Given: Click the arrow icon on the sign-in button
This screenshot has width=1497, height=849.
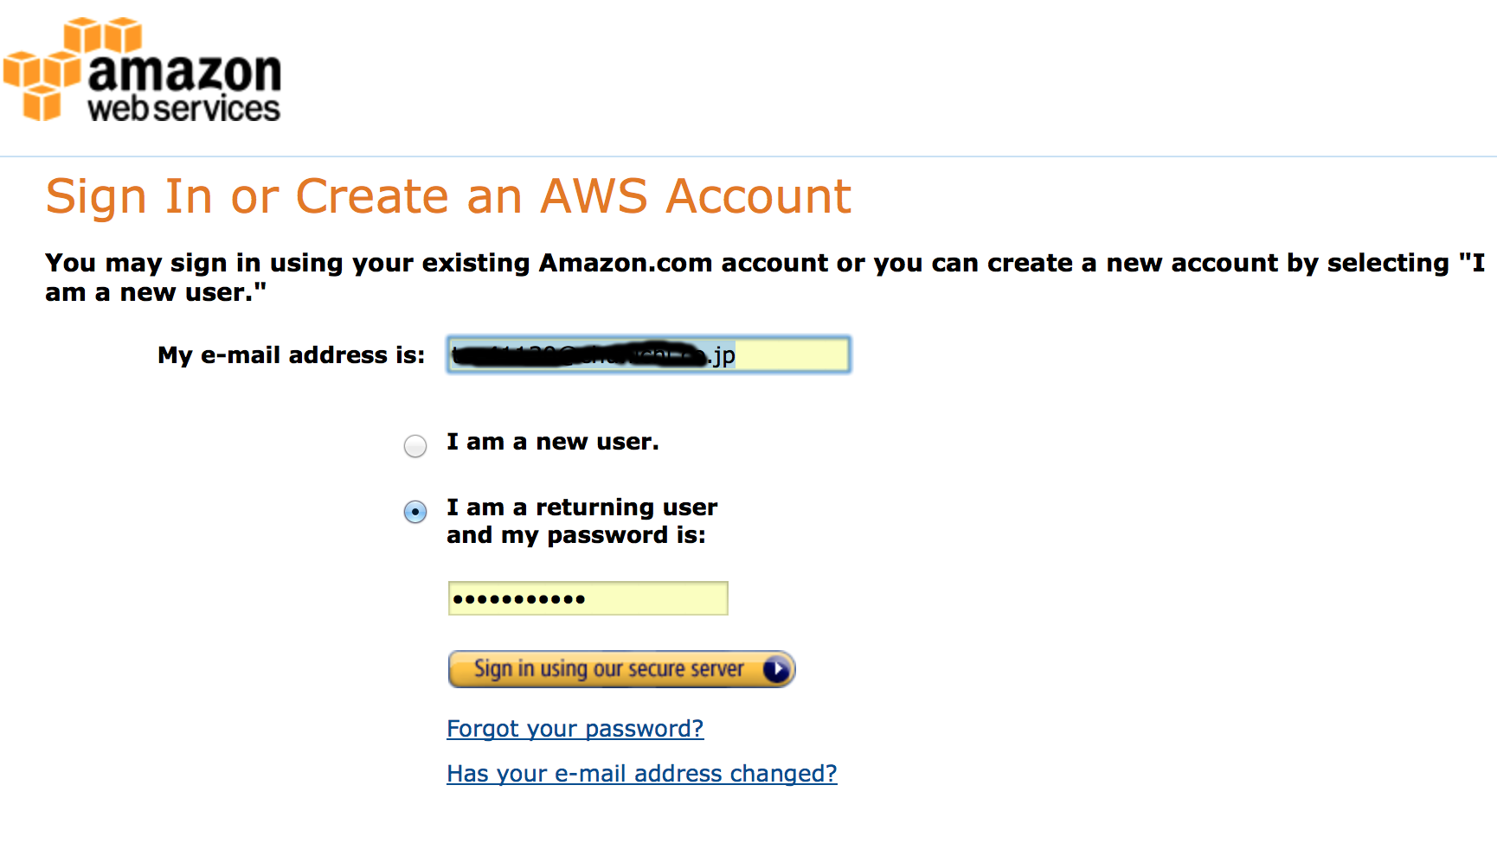Looking at the screenshot, I should pyautogui.click(x=776, y=669).
